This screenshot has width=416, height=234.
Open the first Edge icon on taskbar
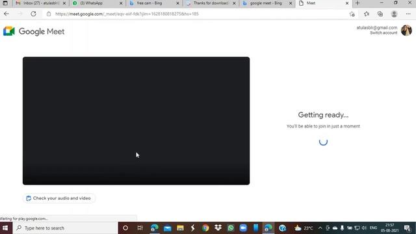click(x=154, y=228)
